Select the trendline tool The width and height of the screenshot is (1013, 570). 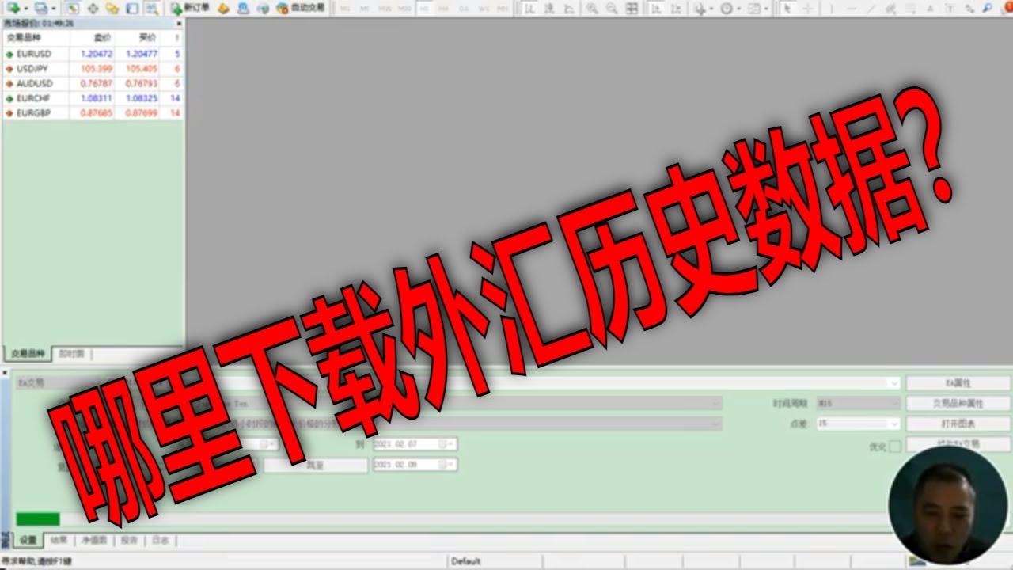click(x=871, y=8)
